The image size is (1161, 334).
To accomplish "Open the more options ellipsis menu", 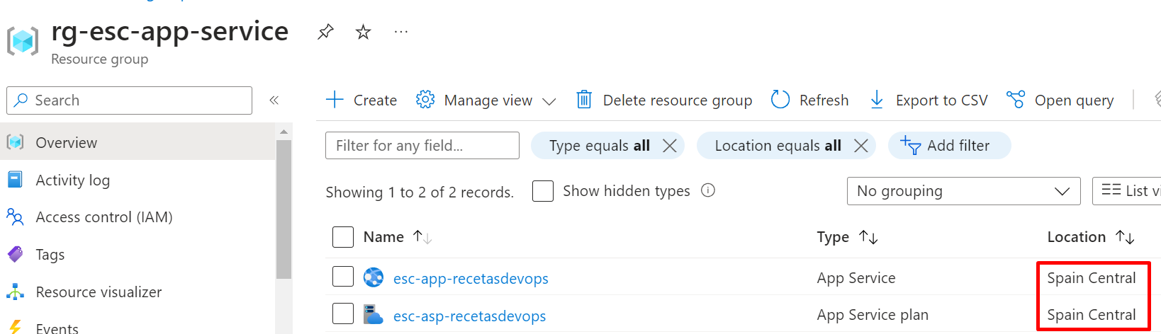I will point(401,32).
